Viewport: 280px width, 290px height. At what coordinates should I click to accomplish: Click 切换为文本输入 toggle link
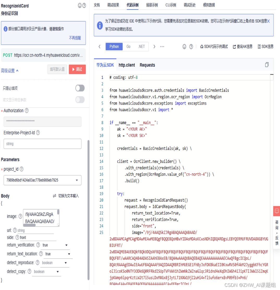[x=66, y=196]
